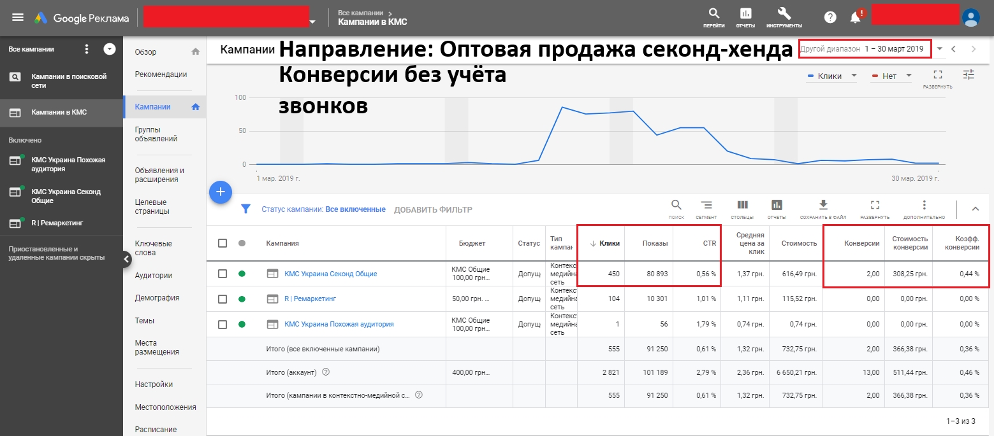Click ДОБАВИТЬ ФИЛЬТР
994x436 pixels.
tap(433, 209)
